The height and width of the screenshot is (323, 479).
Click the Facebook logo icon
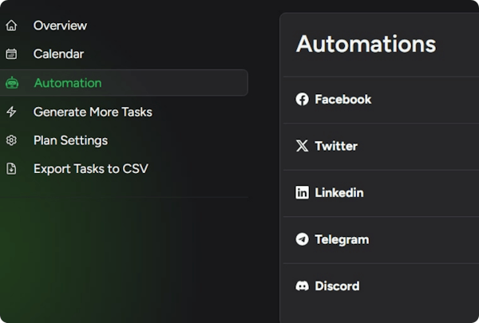(x=302, y=100)
